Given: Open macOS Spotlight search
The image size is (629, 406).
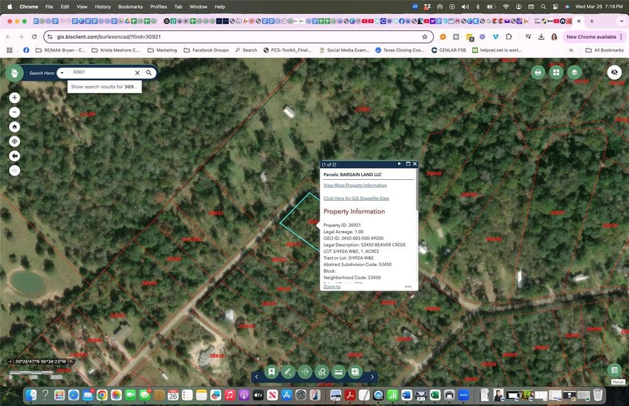Looking at the screenshot, I should point(543,7).
